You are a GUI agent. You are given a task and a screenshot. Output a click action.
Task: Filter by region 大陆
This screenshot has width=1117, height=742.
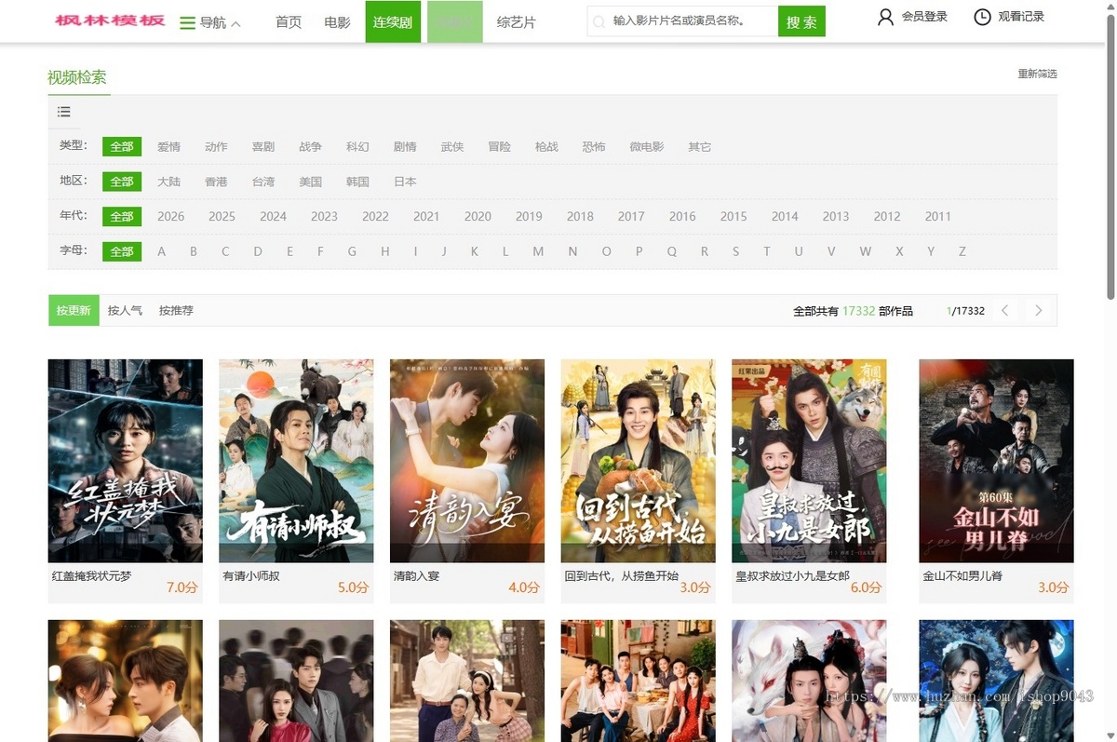point(168,182)
